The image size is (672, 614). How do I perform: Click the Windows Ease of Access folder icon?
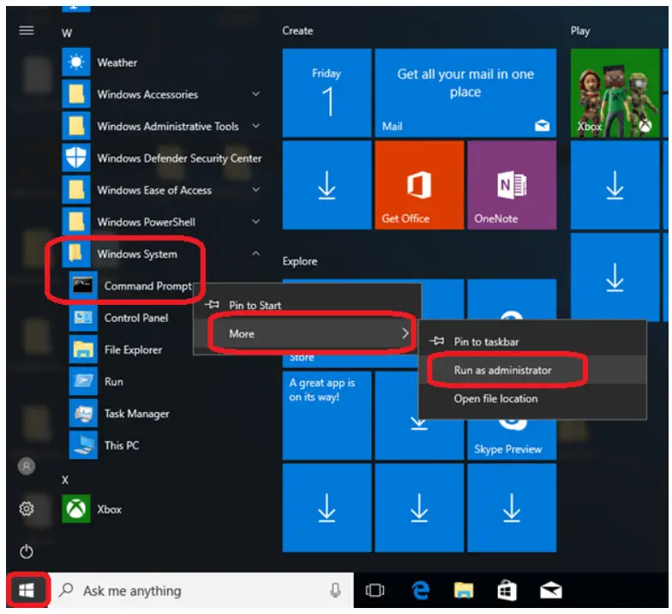coord(75,190)
